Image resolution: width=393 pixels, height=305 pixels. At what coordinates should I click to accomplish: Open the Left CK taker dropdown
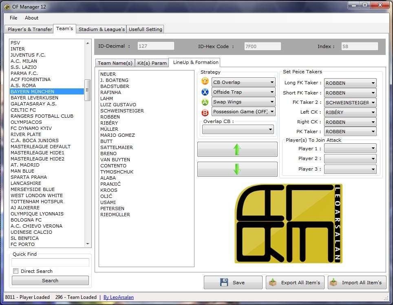point(350,112)
